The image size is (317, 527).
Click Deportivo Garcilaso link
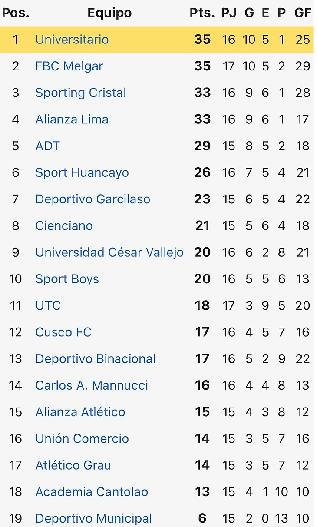(93, 199)
